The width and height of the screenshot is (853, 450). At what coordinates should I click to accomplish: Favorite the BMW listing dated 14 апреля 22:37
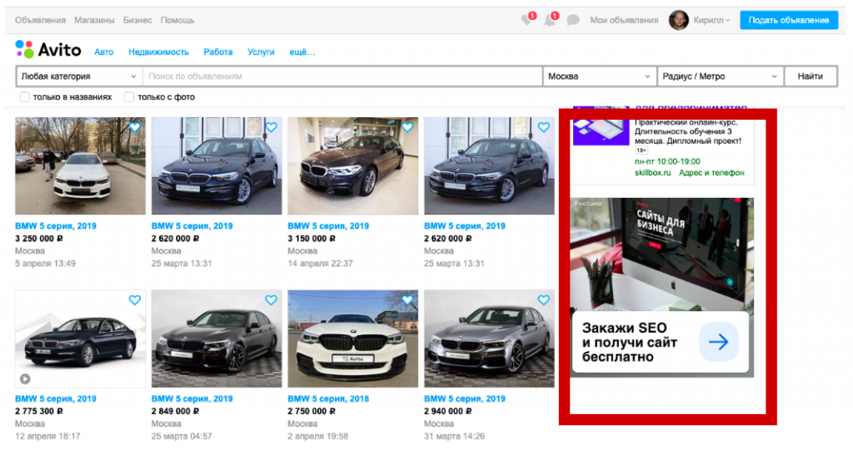(x=407, y=127)
